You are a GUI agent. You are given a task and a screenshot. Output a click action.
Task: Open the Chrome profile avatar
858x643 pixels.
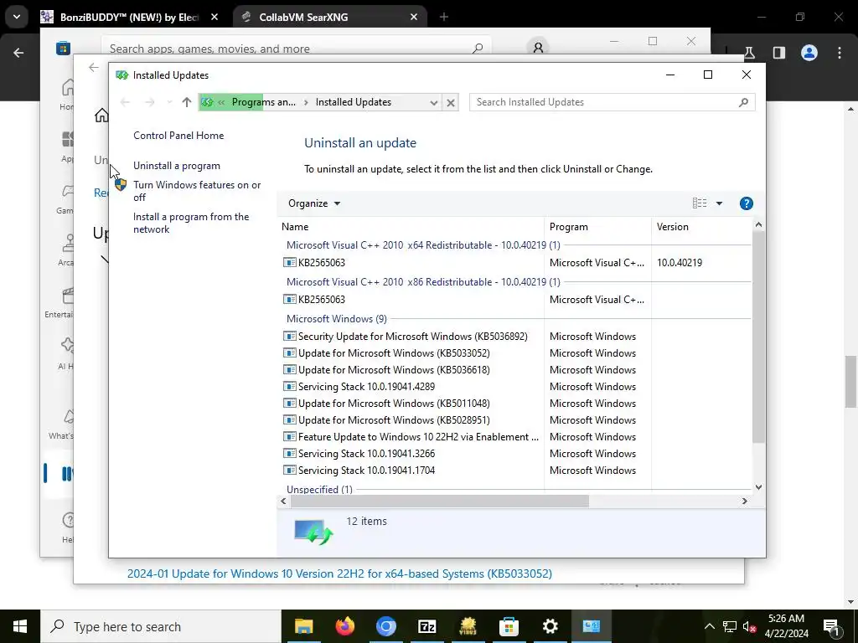(809, 53)
